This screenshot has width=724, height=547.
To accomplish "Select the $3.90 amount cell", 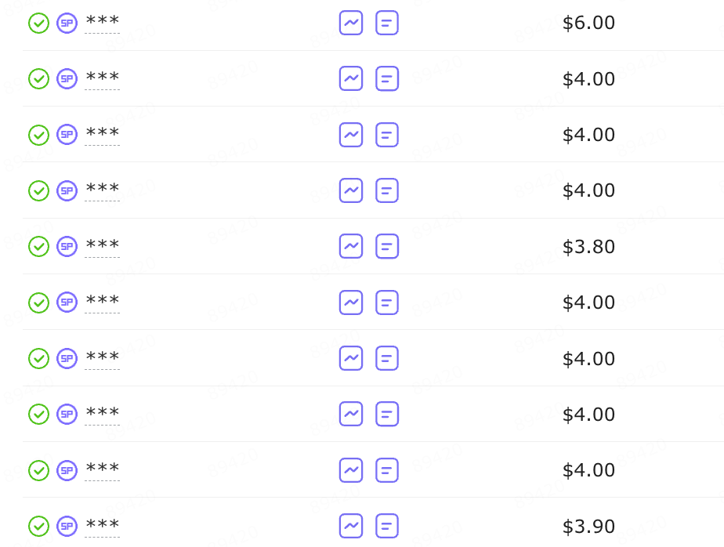I will tap(588, 526).
